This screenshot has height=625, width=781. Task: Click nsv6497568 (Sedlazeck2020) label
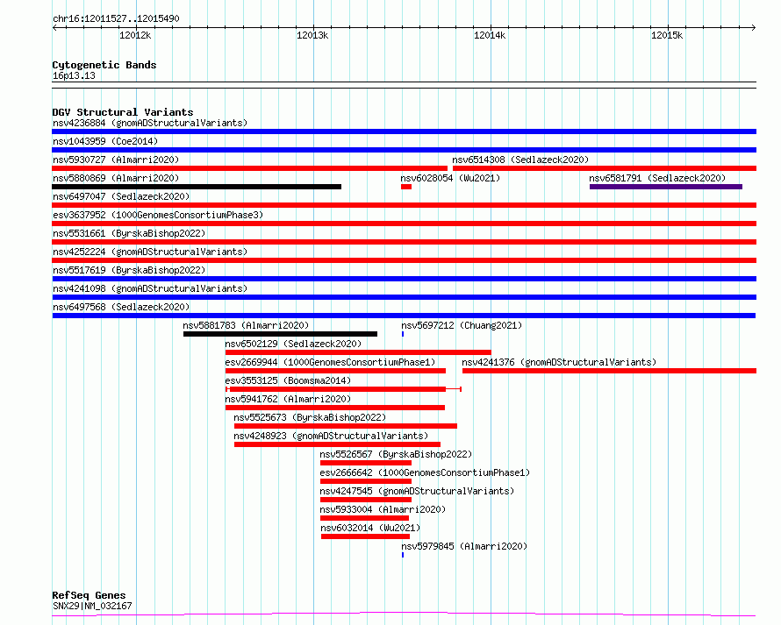(121, 307)
